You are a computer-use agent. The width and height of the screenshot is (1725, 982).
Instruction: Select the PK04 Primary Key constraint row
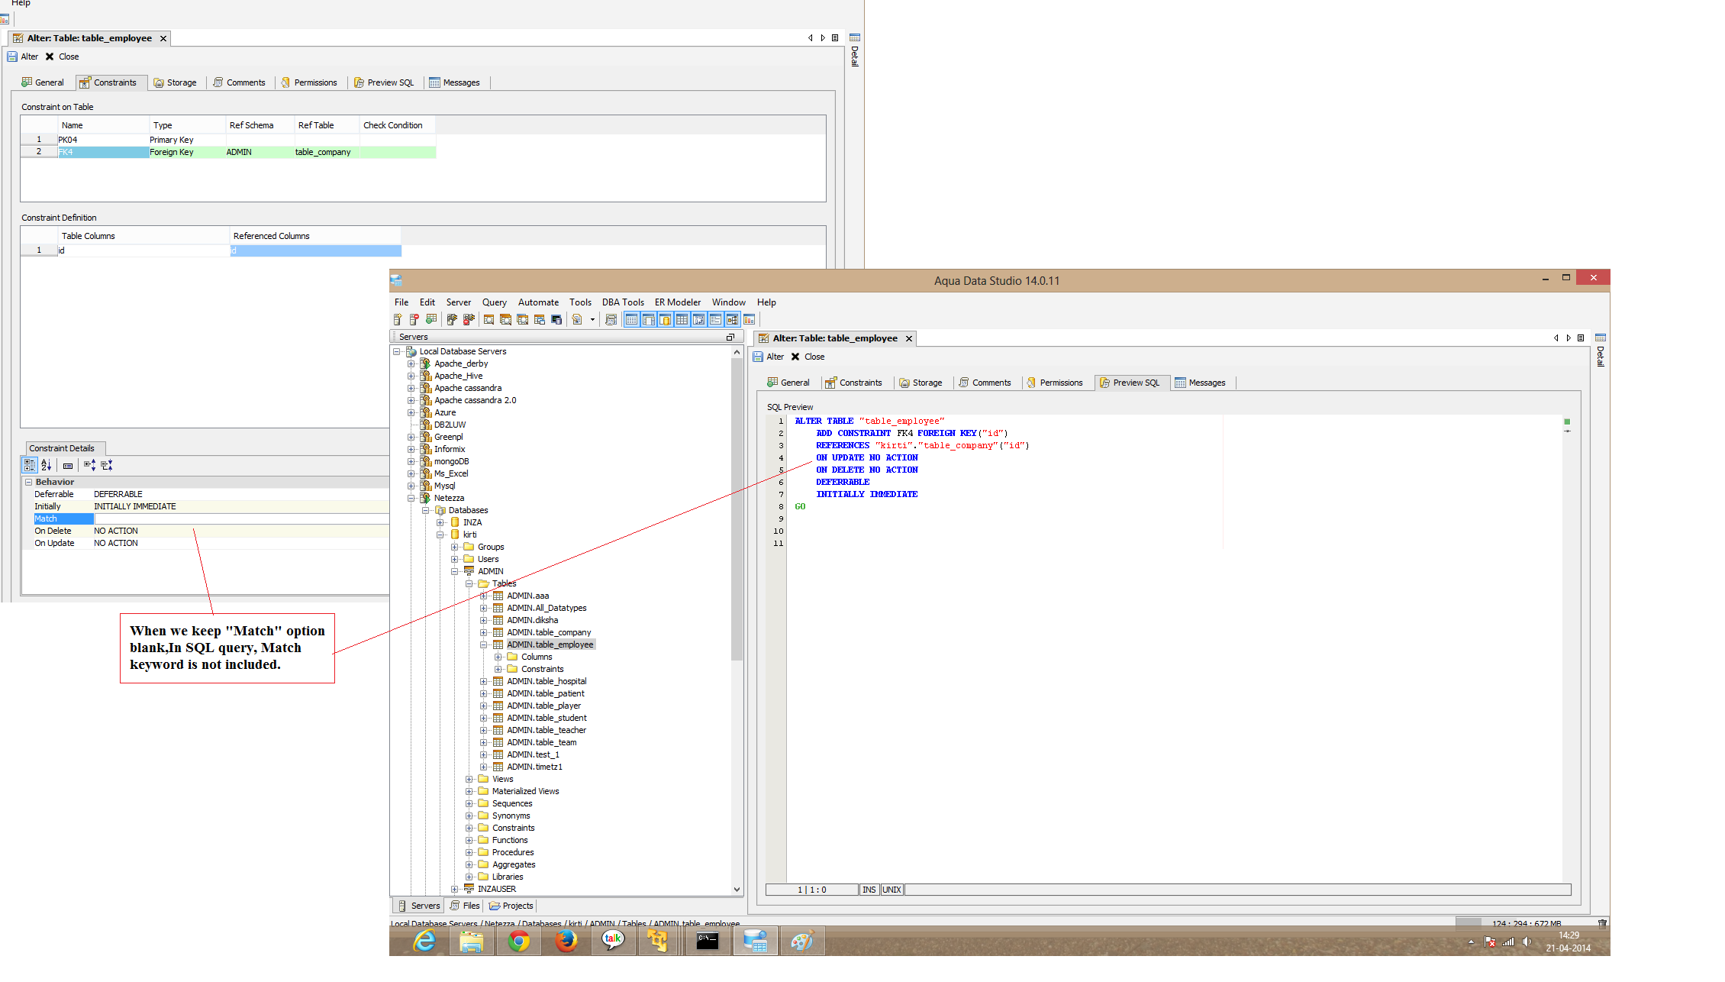coord(228,141)
